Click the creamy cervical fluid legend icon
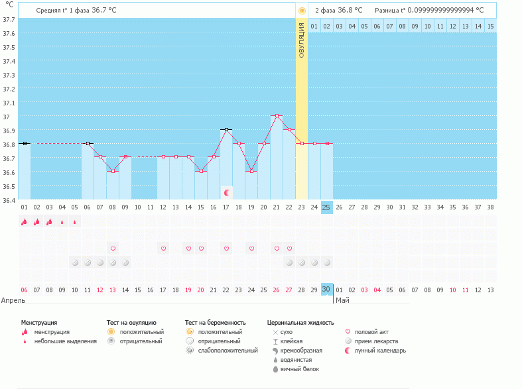 (x=275, y=350)
